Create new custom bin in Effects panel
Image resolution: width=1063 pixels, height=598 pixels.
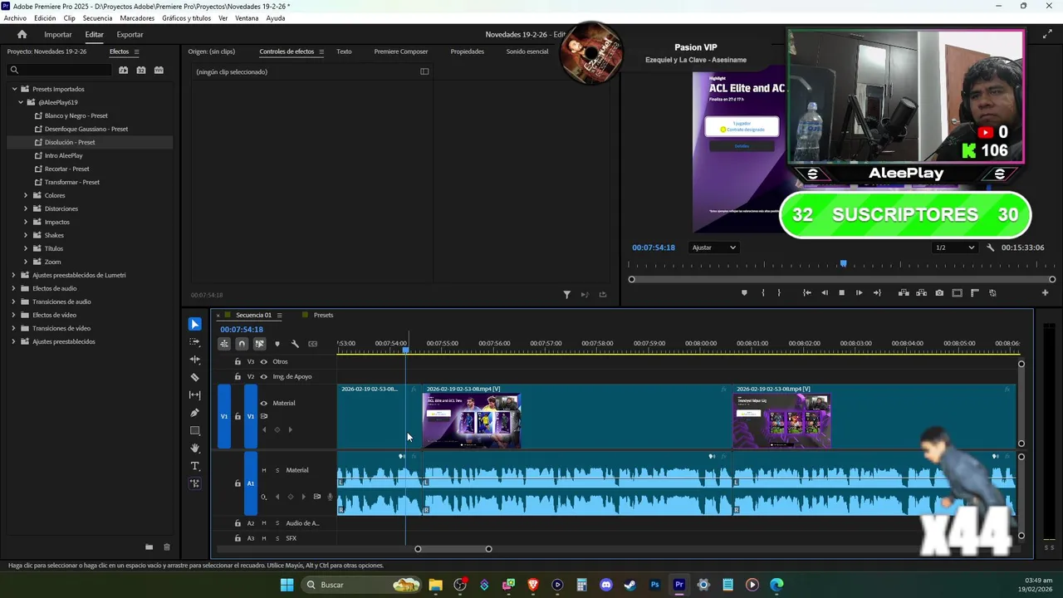[149, 547]
